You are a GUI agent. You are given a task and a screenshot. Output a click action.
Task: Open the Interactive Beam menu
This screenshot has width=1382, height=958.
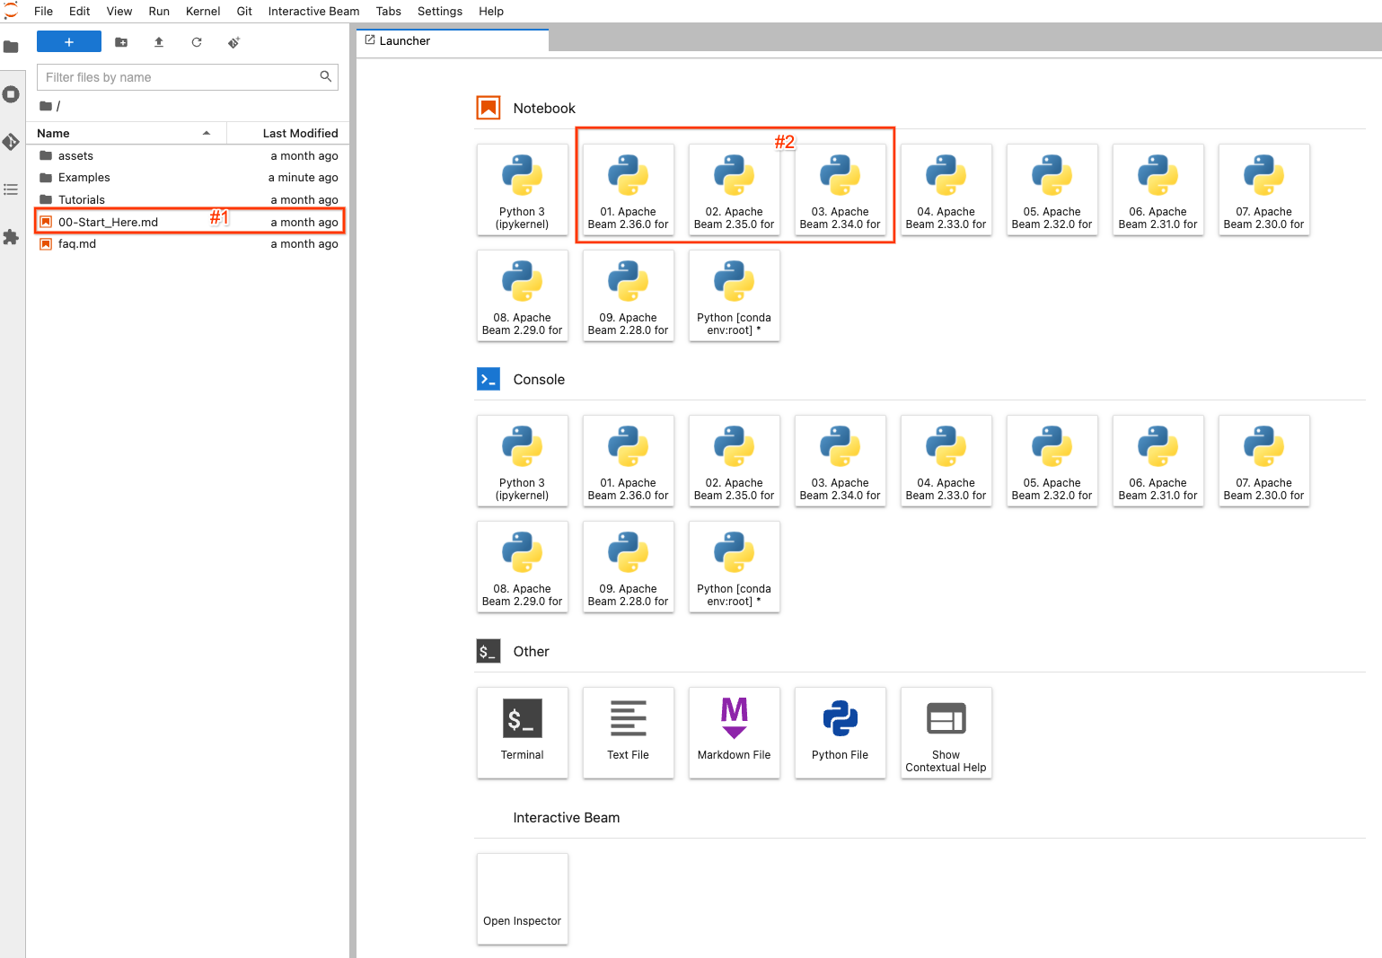click(x=313, y=12)
